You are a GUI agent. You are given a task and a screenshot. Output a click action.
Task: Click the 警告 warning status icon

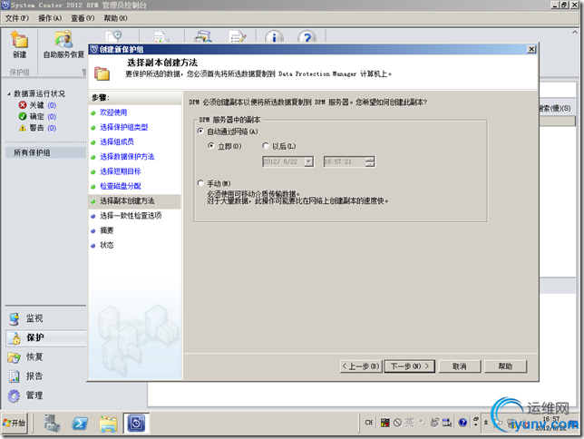click(23, 128)
